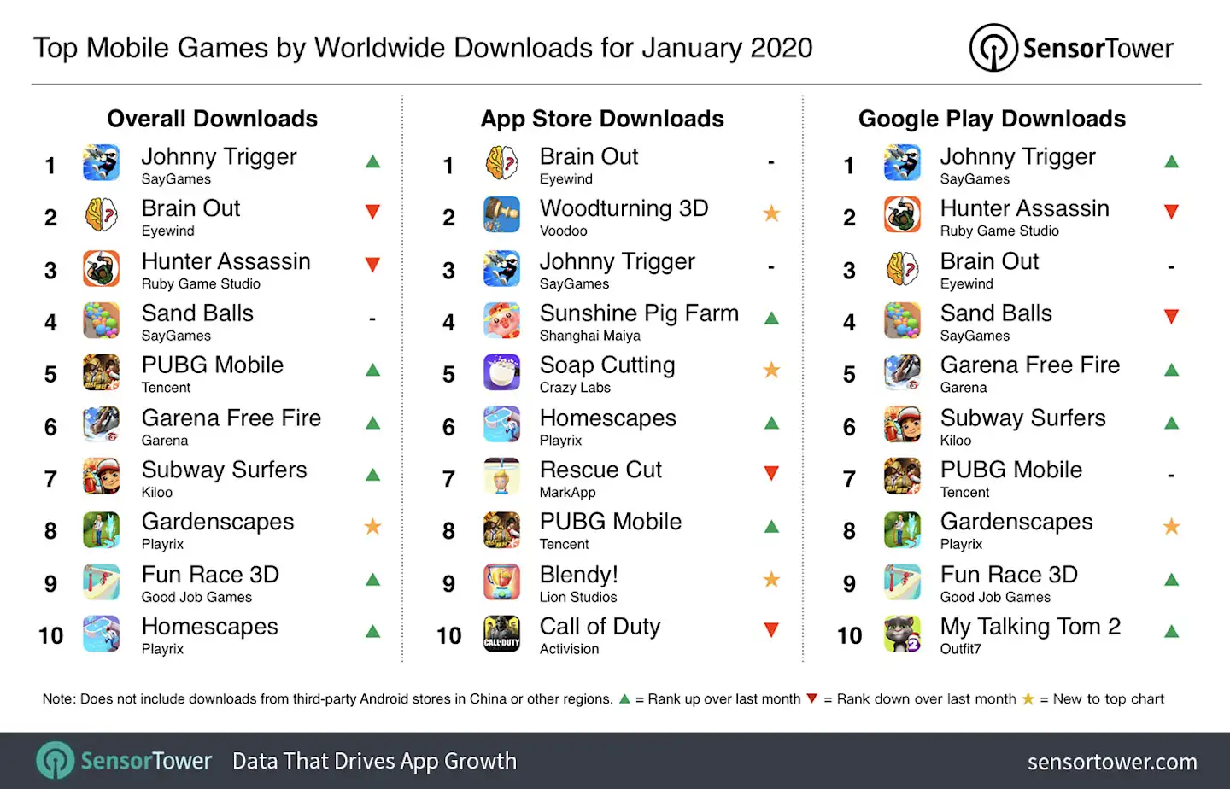This screenshot has height=789, width=1230.
Task: Click the Garena Free Fire icon under Google Play
Action: pyautogui.click(x=902, y=372)
